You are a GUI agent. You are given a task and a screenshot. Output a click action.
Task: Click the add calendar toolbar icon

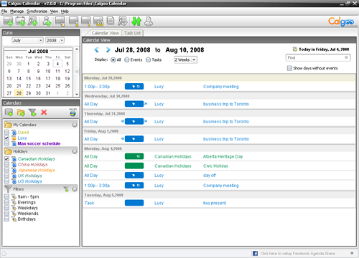point(20,21)
